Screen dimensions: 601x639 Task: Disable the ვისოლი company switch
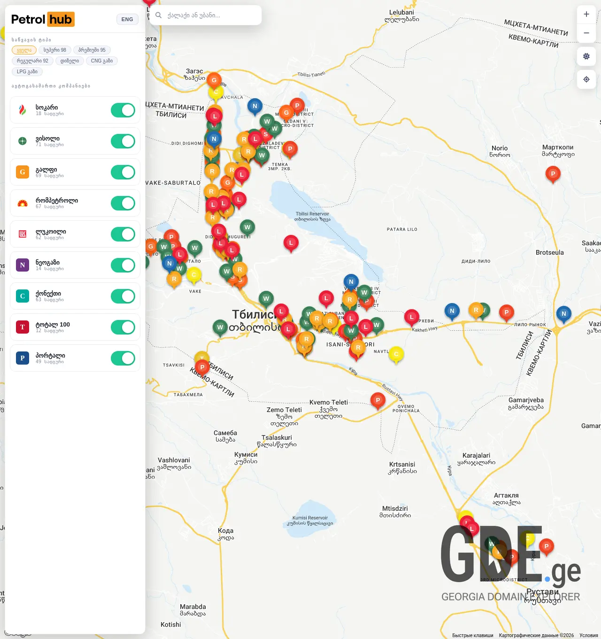coord(123,141)
